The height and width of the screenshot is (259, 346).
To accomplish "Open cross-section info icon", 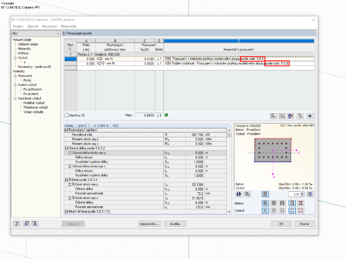I will (239, 194).
